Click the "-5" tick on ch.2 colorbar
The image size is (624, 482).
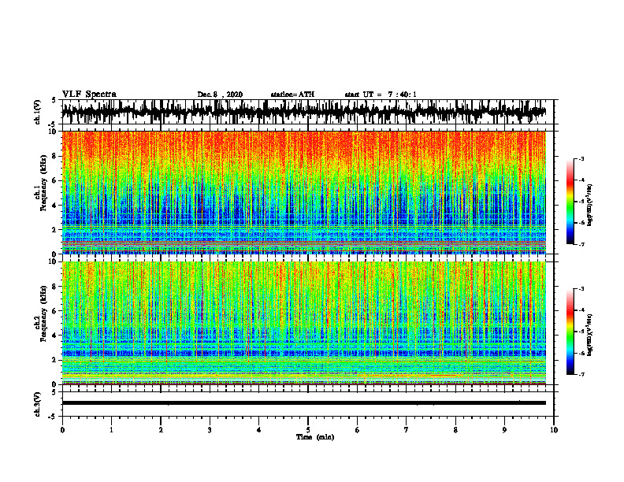click(581, 332)
